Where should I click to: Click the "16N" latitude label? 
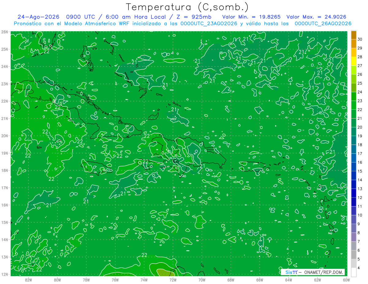(4, 205)
